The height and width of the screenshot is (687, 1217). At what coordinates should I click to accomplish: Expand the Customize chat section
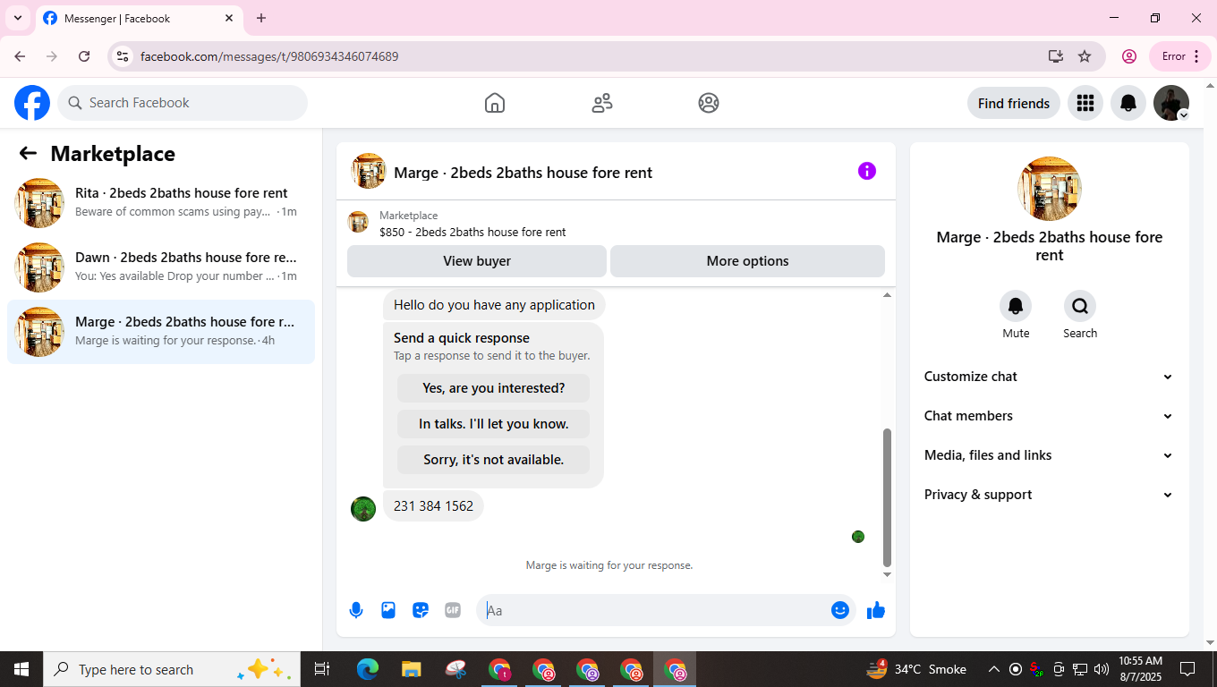click(1049, 377)
